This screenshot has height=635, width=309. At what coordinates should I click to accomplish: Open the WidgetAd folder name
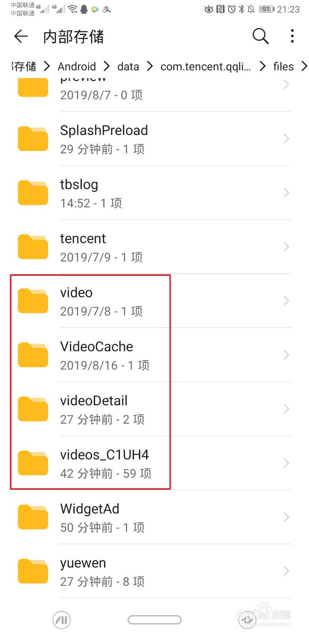90,509
